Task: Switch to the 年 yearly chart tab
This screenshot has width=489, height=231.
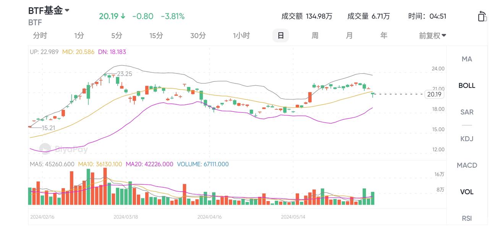Action: click(x=383, y=35)
